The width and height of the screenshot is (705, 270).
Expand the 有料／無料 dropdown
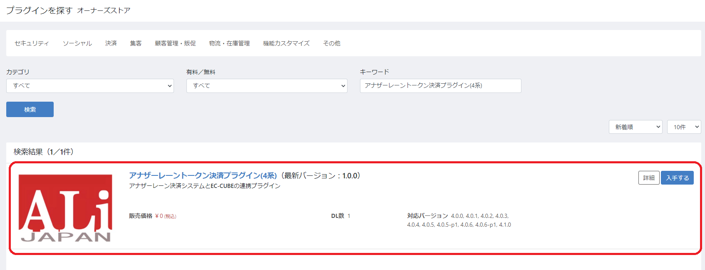coord(267,86)
